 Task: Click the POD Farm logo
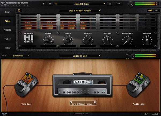coord(4,114)
